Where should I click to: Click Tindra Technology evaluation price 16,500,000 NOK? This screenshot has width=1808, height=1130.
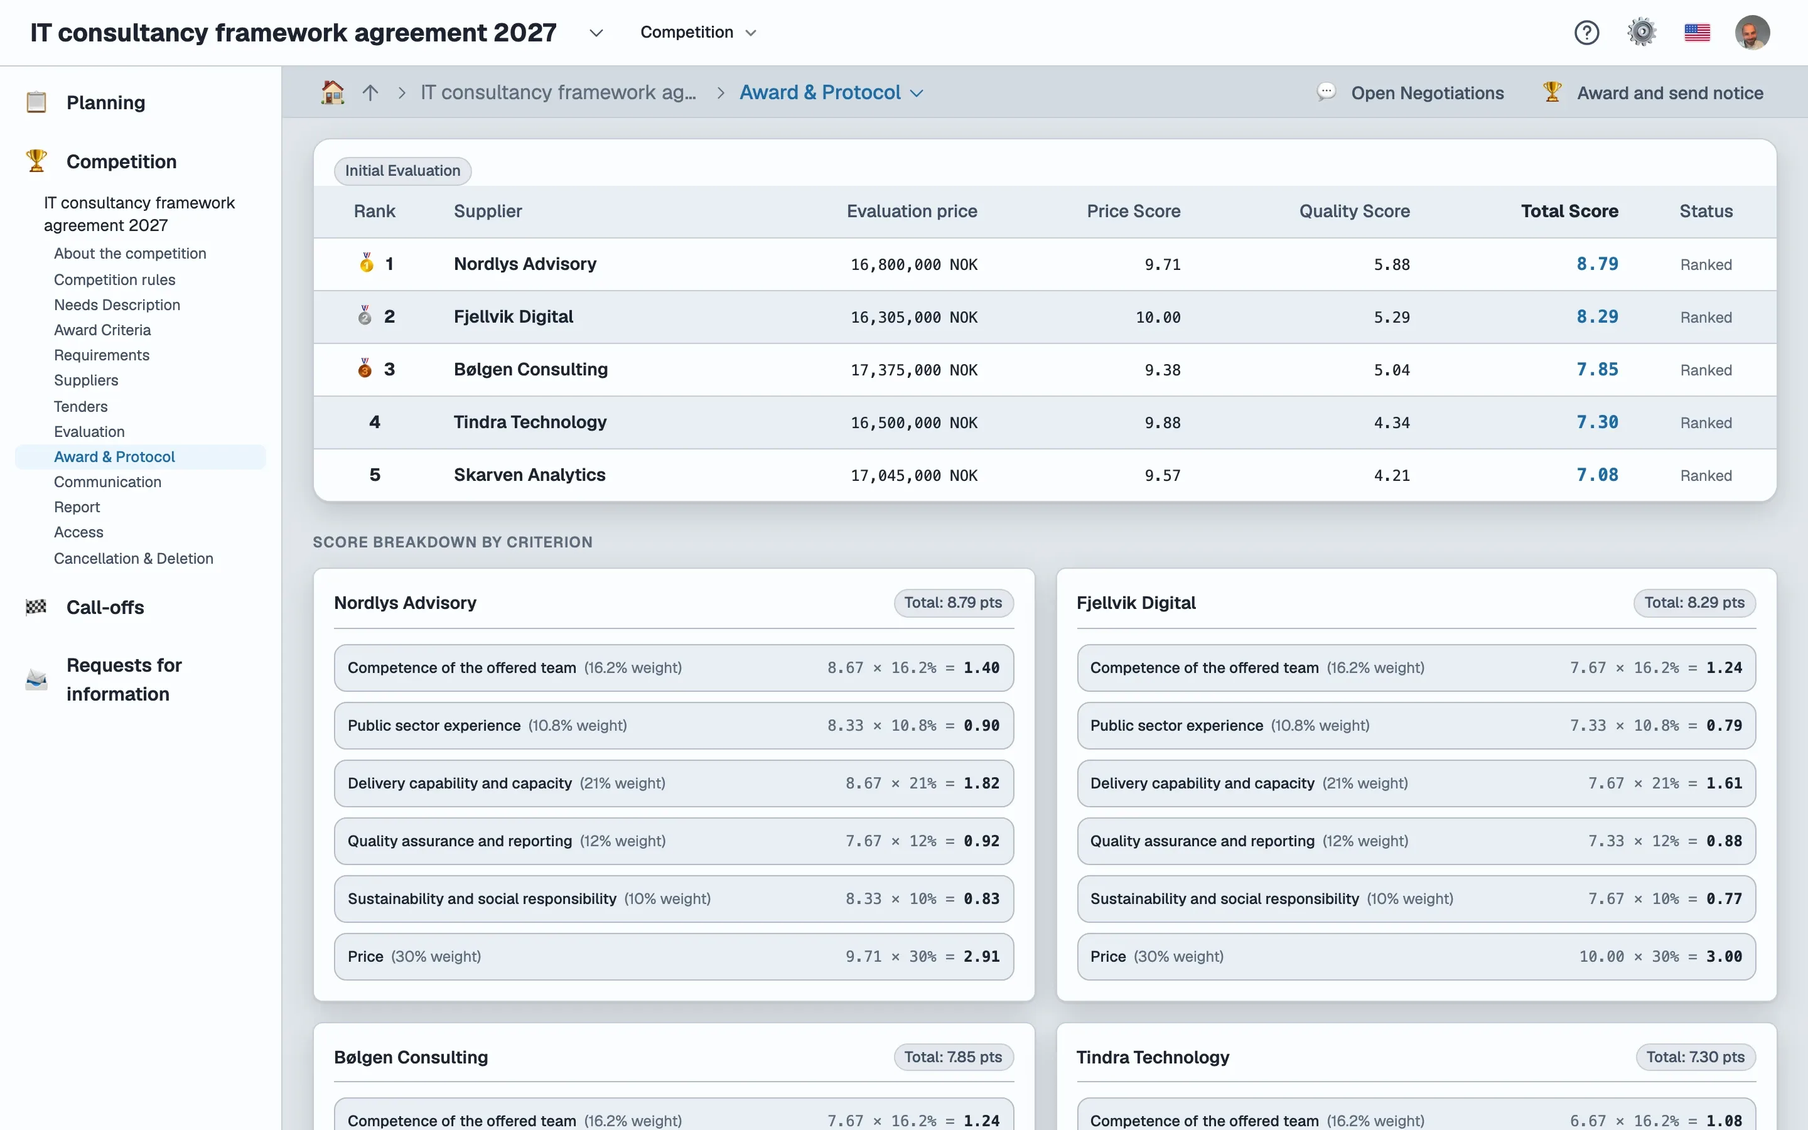tap(913, 422)
